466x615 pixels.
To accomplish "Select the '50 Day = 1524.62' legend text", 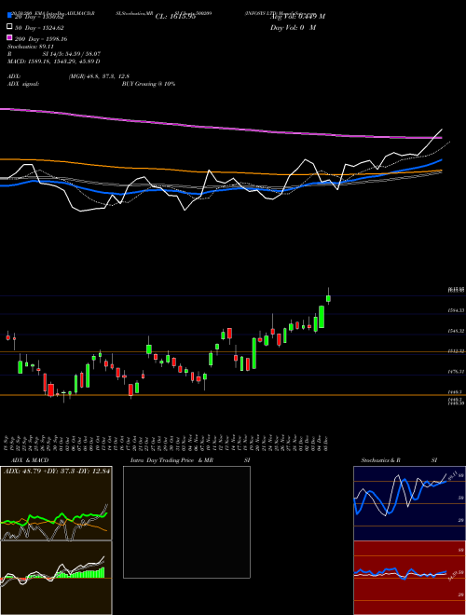I will click(40, 28).
